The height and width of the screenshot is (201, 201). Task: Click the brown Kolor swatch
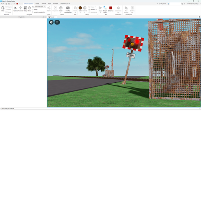80,8
